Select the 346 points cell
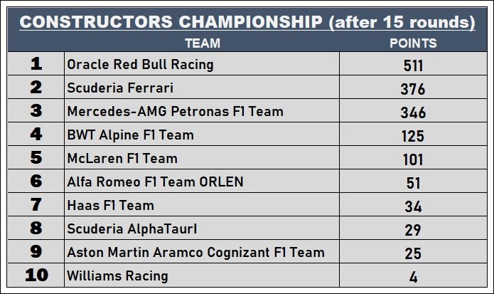The image size is (494, 294). 414,111
